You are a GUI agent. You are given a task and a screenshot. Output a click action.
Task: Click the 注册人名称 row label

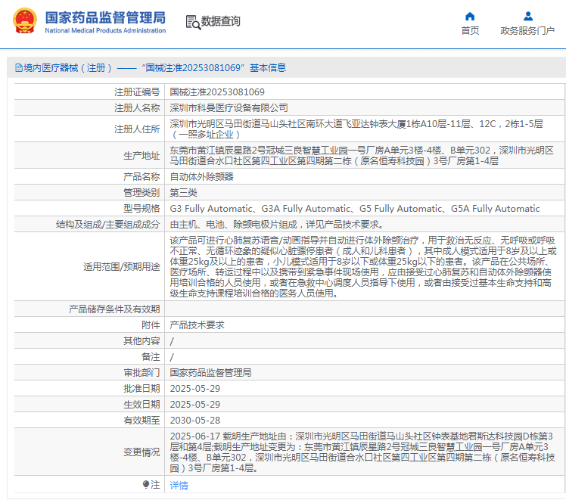pyautogui.click(x=137, y=108)
